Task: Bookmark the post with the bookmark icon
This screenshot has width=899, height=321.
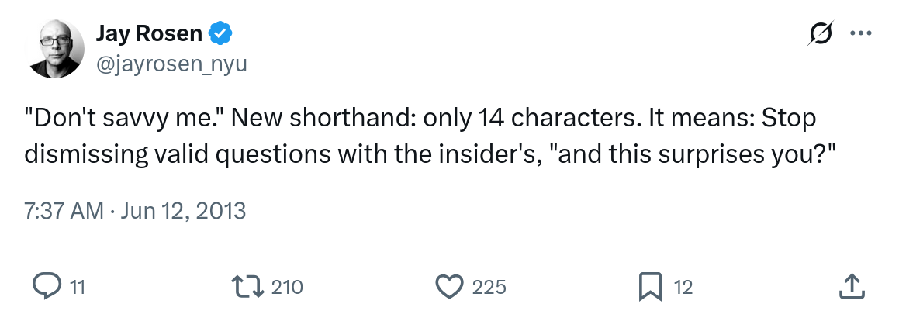Action: pos(649,287)
